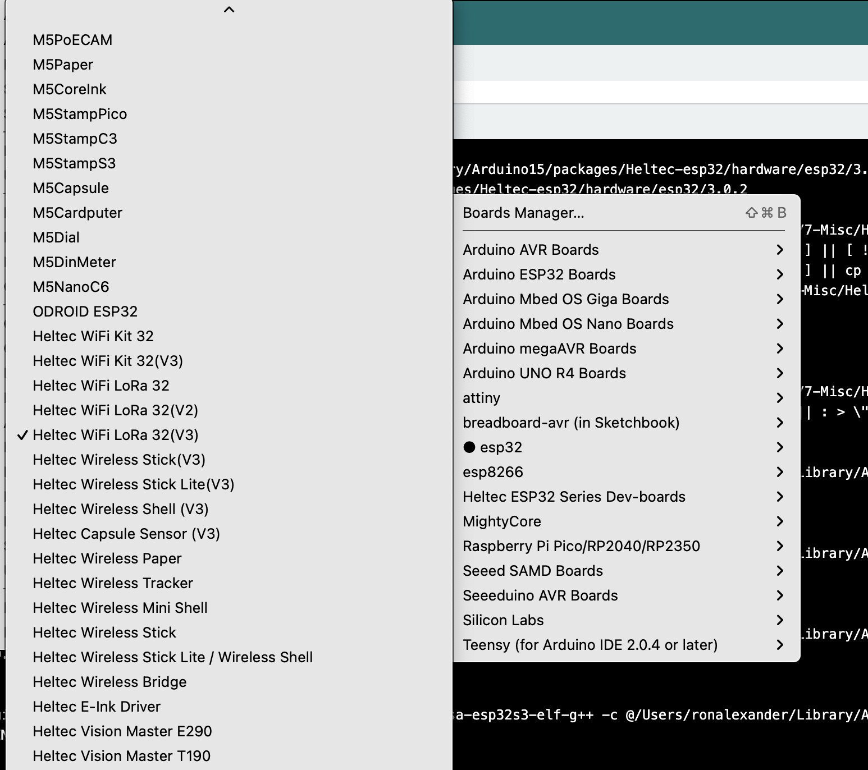Image resolution: width=868 pixels, height=770 pixels.
Task: Choose the ODROID ESP32 board
Action: [85, 311]
